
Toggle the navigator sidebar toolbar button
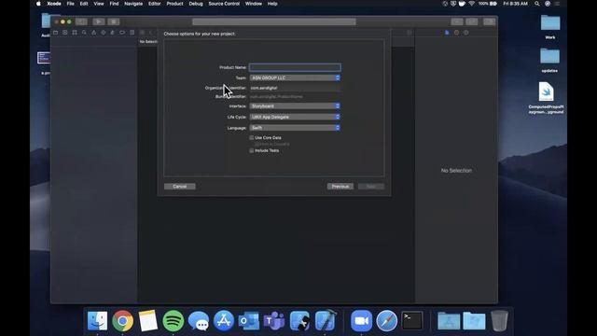tap(81, 21)
